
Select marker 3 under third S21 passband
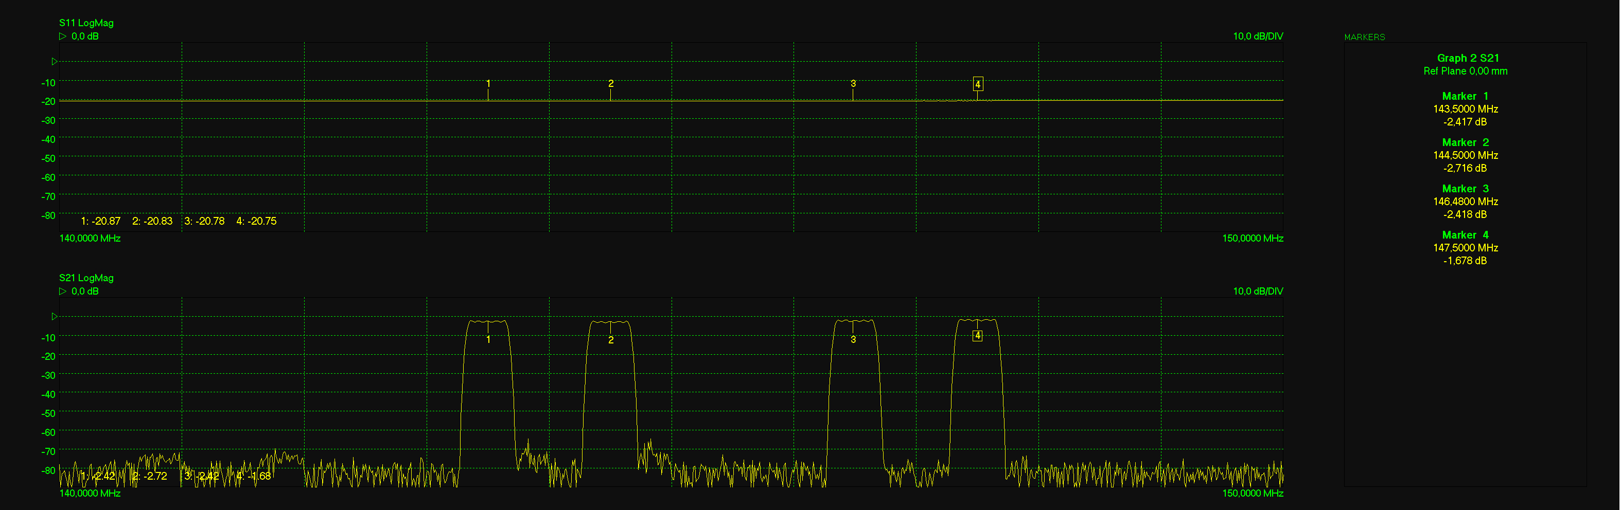853,340
